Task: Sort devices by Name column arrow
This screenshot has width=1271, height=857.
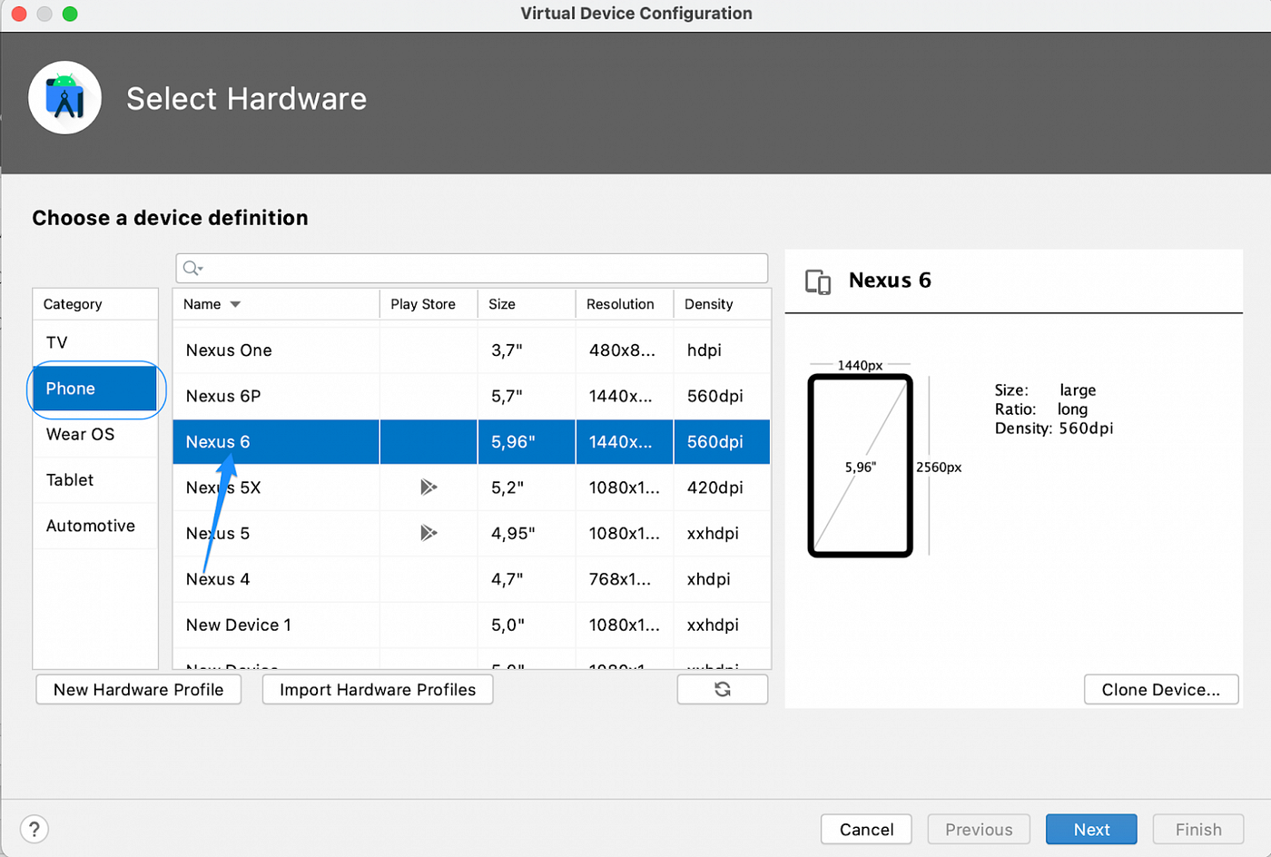Action: [x=235, y=304]
